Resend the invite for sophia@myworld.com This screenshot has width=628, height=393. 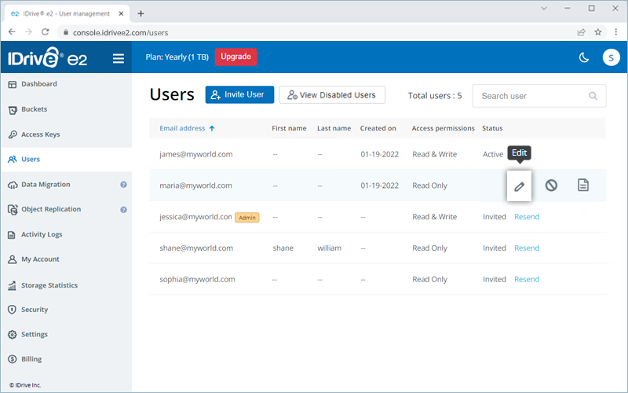click(x=526, y=280)
